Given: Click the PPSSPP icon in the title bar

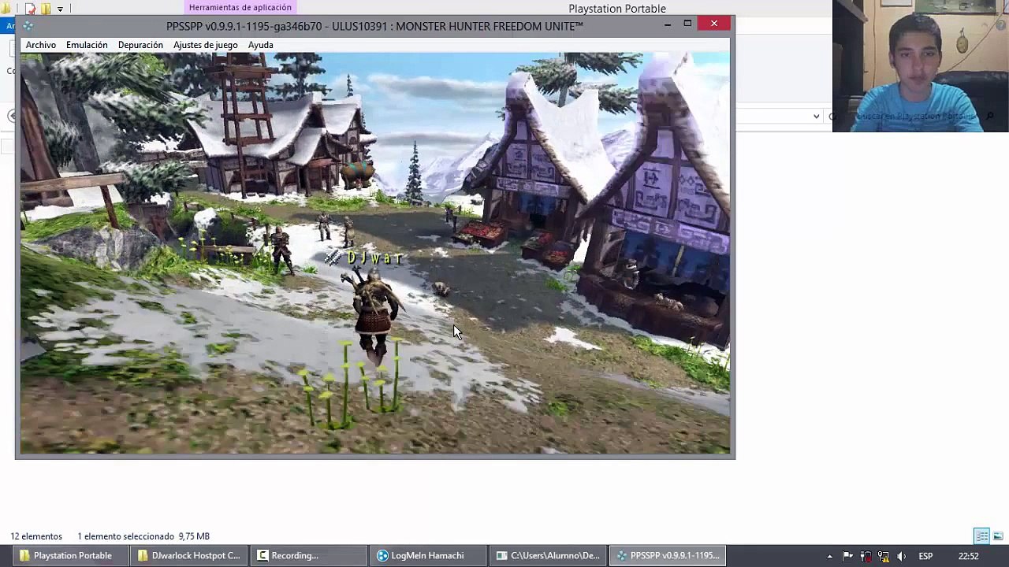Looking at the screenshot, I should (x=28, y=26).
